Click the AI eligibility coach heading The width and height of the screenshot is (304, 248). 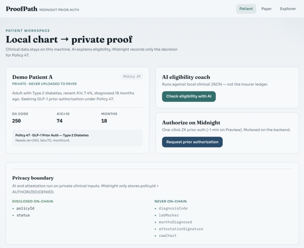click(x=186, y=77)
